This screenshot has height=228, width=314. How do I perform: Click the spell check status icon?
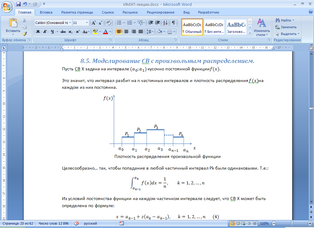pyautogui.click(x=76, y=223)
